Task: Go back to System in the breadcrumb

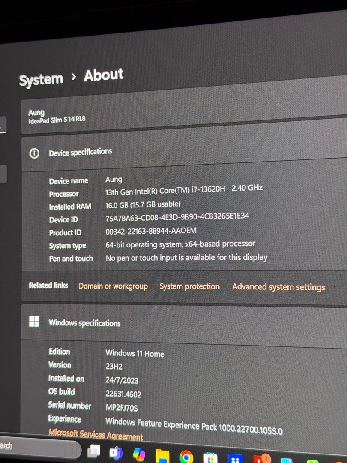Action: pyautogui.click(x=41, y=80)
